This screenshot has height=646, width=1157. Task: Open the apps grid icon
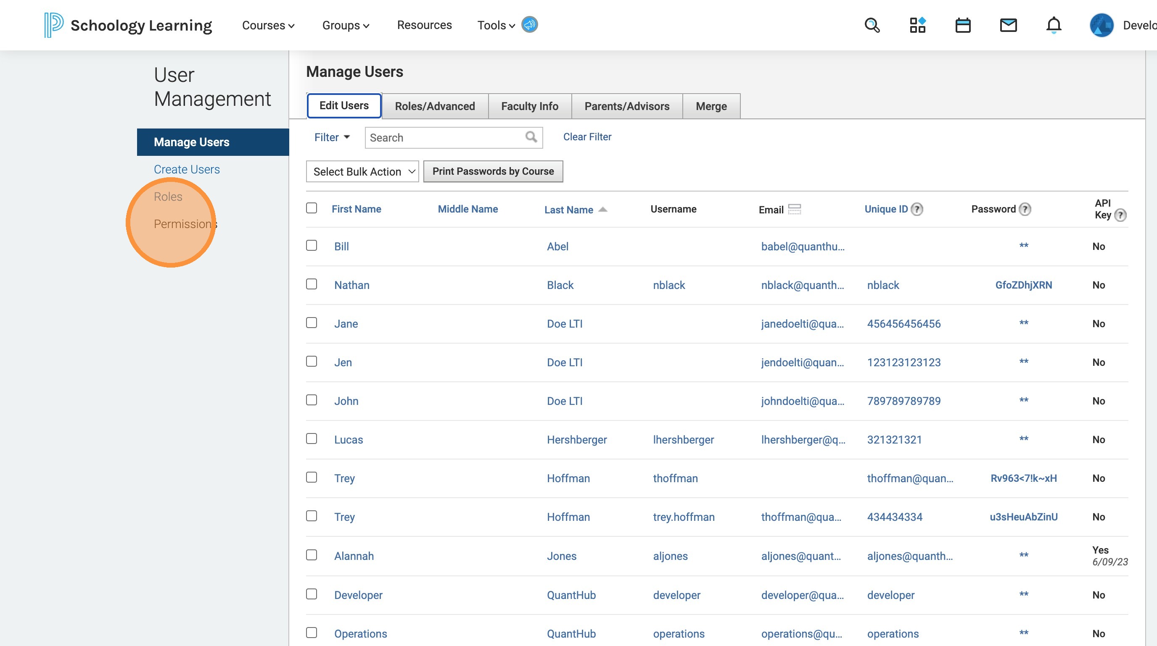[917, 25]
